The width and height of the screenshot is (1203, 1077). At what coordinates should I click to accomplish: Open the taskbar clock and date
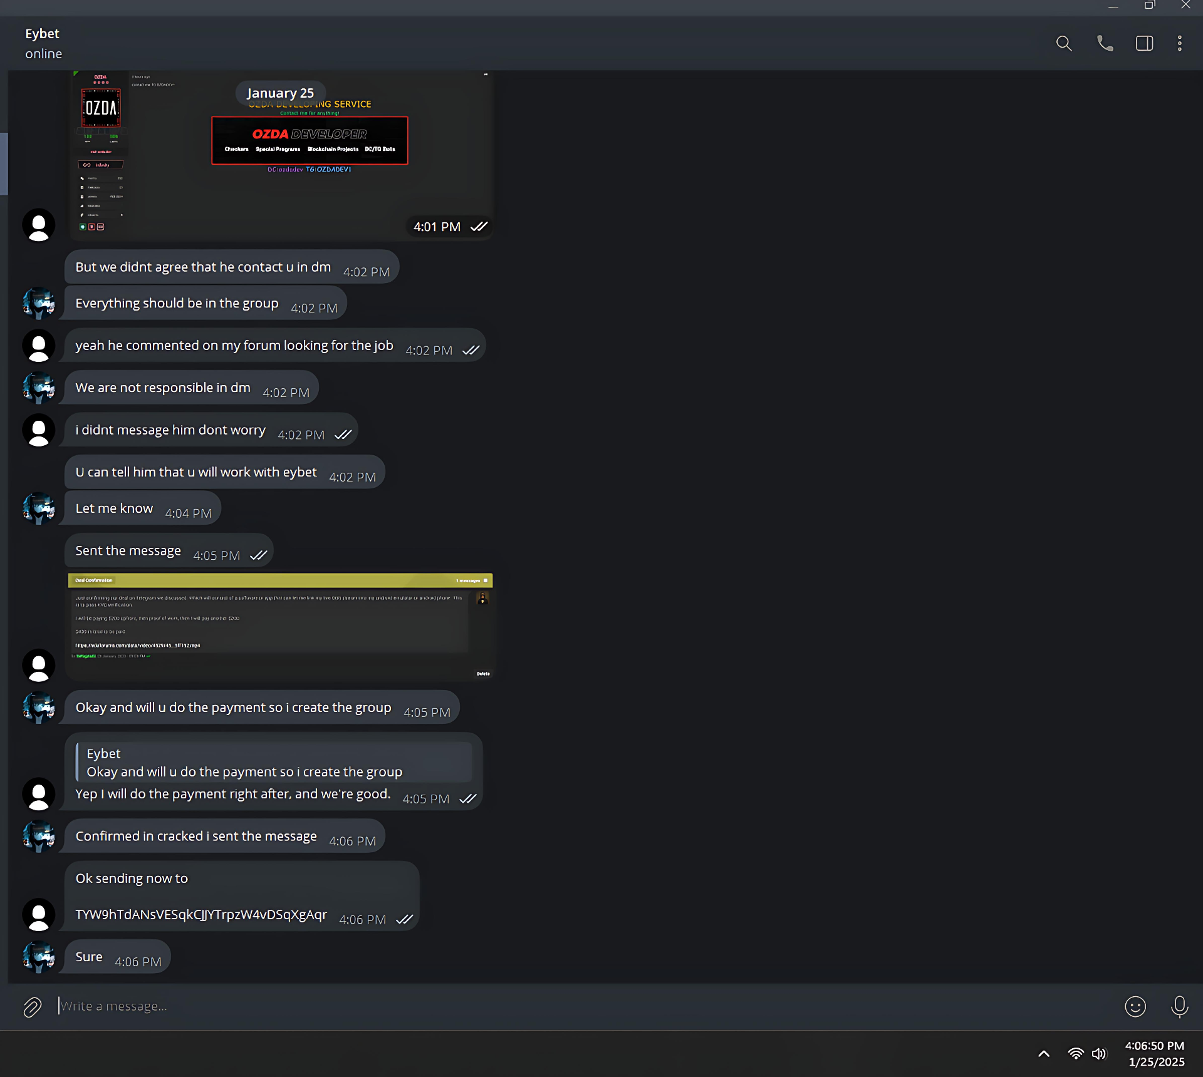pos(1155,1054)
